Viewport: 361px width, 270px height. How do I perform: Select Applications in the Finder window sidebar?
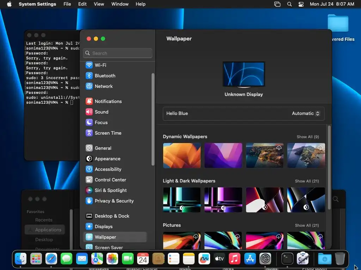(x=45, y=230)
